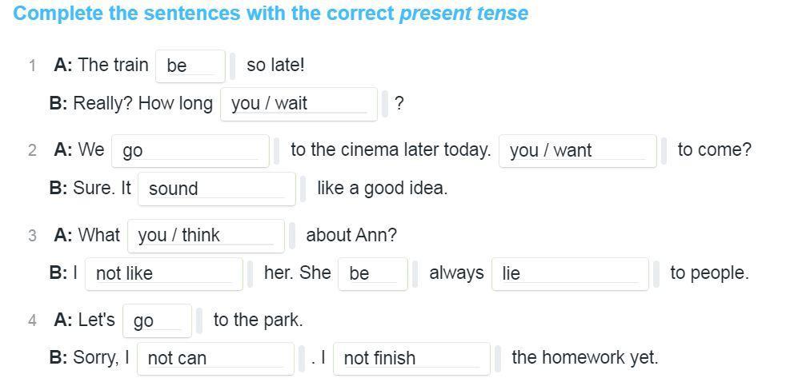Click the 'be' field after 'She'
Screen dimensions: 794x382
[x=372, y=273]
